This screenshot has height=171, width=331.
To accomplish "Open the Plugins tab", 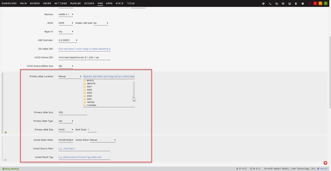I will (75, 3).
